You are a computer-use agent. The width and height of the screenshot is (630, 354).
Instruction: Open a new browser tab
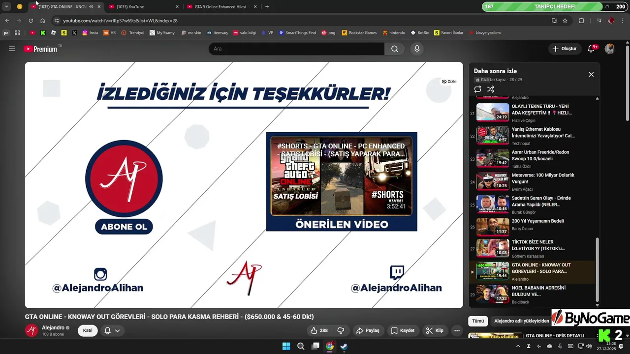[x=267, y=6]
